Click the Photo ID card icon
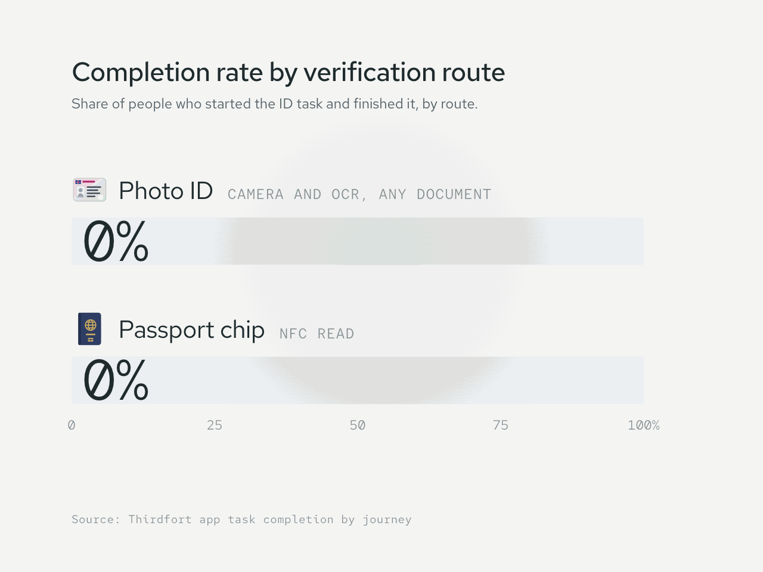763x572 pixels. tap(89, 190)
